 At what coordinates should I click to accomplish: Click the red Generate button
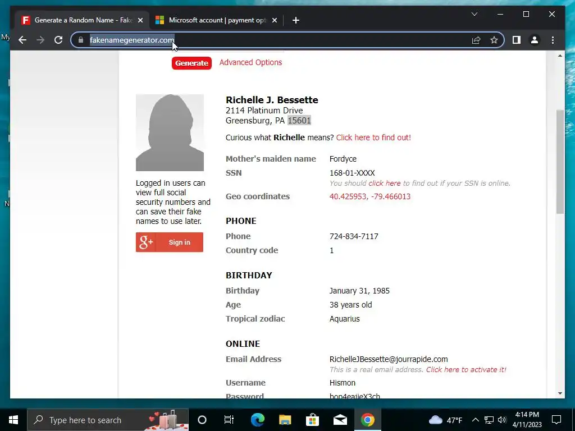pos(191,63)
